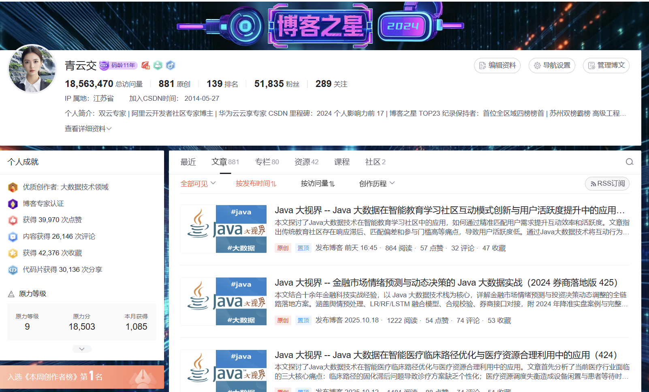Screen dimensions: 649x392
Task: Switch to the 最近 tab
Action: click(188, 162)
